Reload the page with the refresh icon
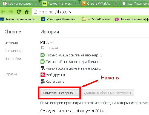Image resolution: width=149 pixels, height=115 pixels. pos(19,12)
